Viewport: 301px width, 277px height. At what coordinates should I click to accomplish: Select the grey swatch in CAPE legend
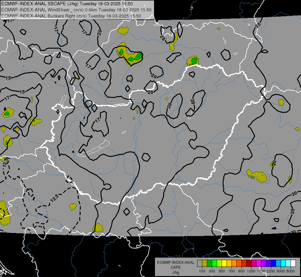click(x=200, y=263)
